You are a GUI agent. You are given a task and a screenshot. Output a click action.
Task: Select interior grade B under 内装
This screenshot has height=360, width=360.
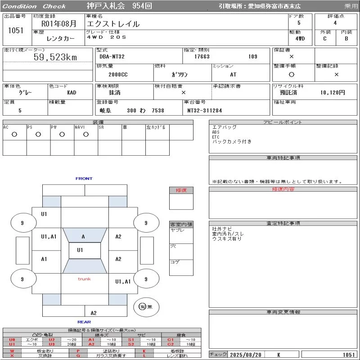coord(346,39)
